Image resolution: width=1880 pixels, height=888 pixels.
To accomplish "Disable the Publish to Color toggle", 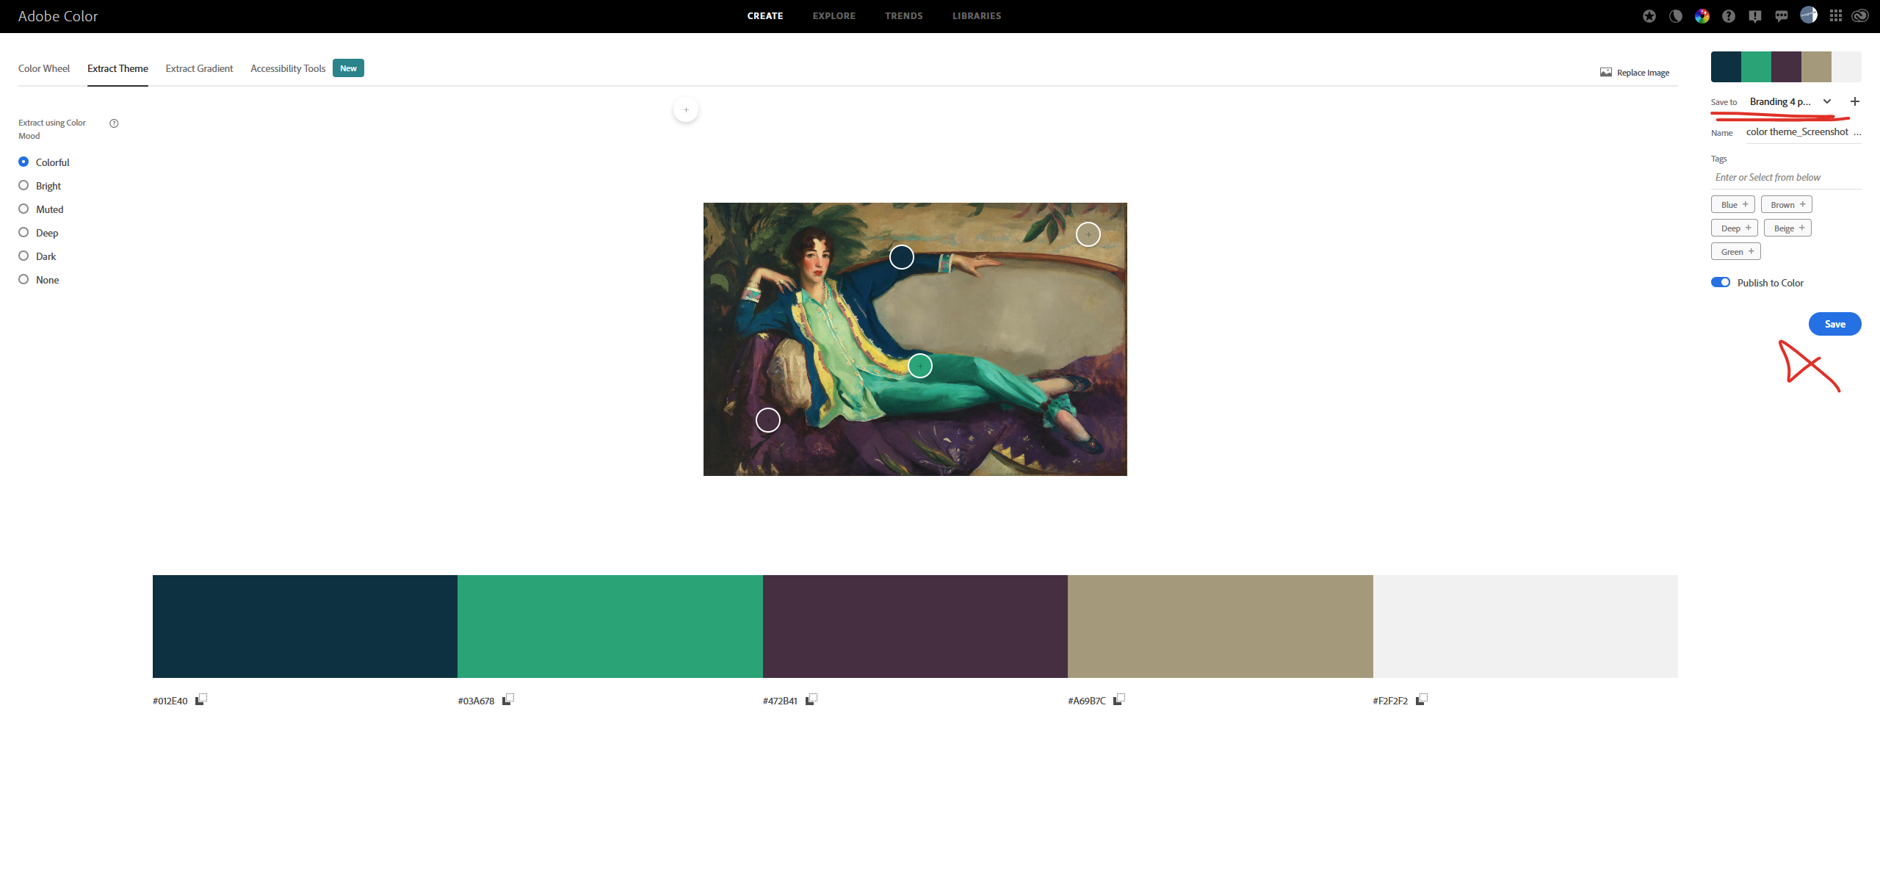I will point(1721,282).
